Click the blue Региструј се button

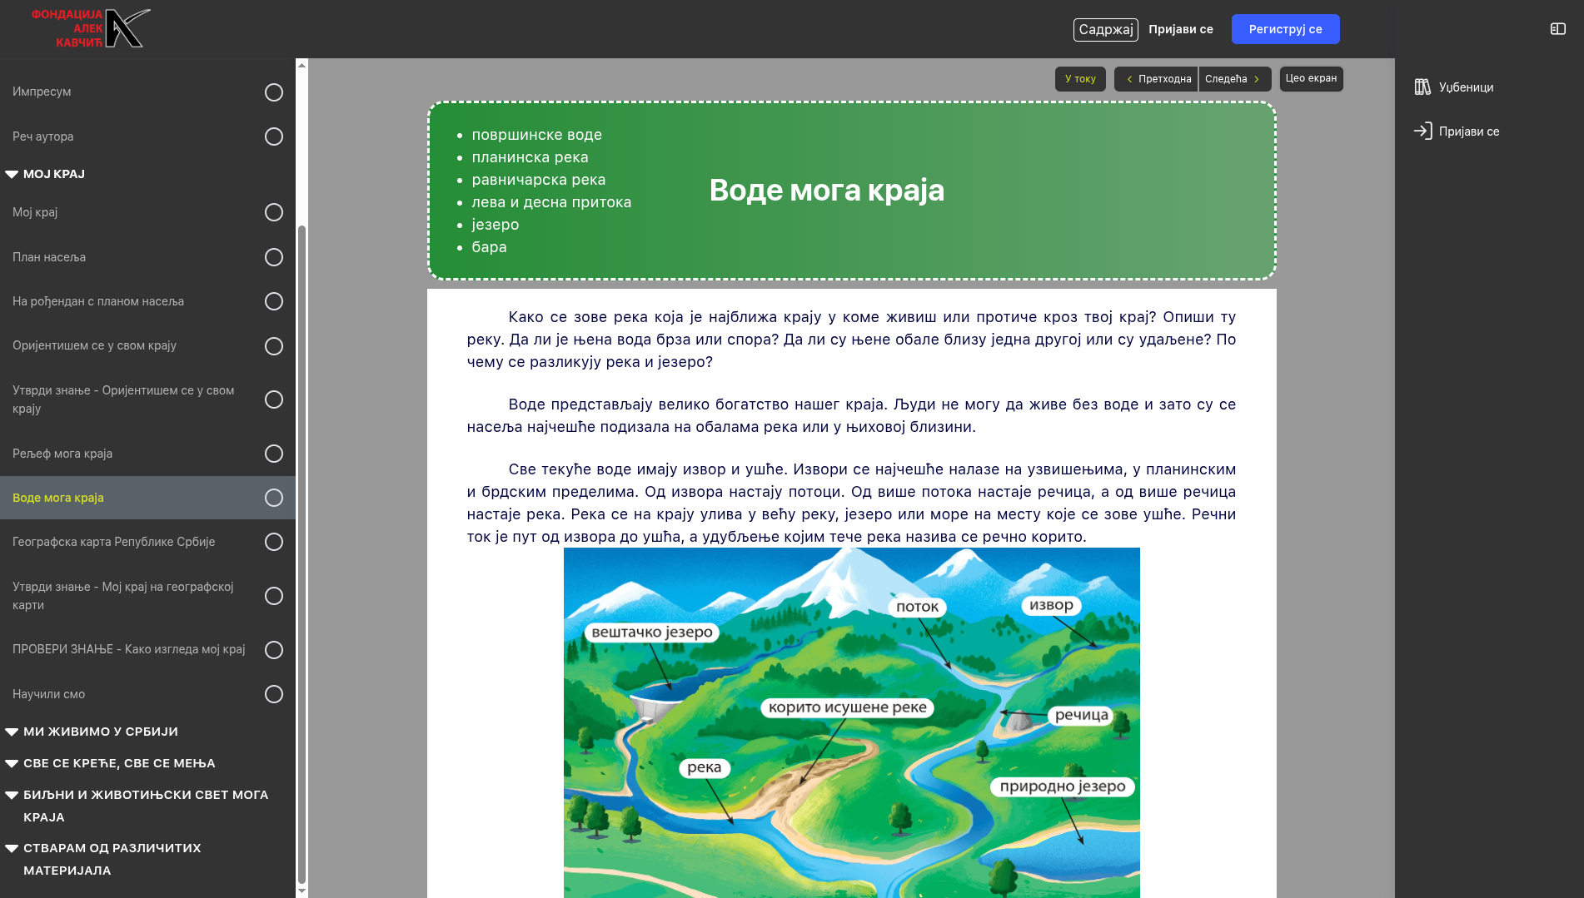tap(1285, 29)
